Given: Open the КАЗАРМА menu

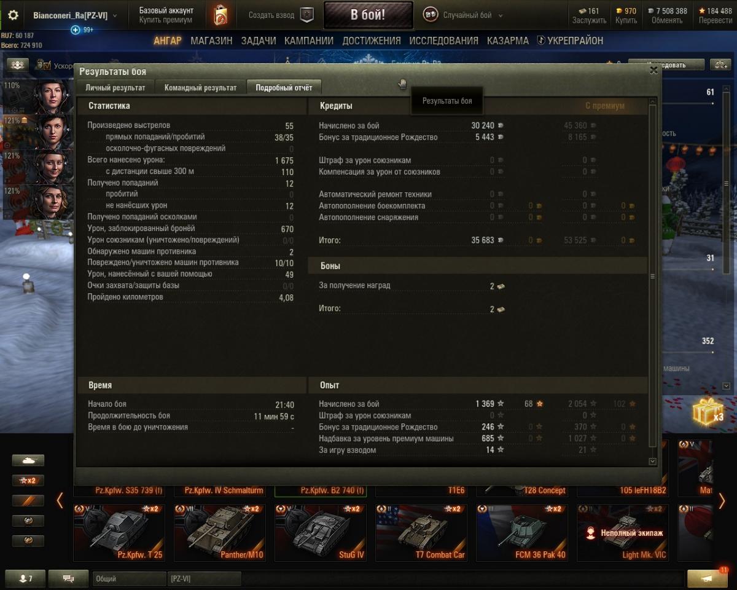Looking at the screenshot, I should click(508, 41).
